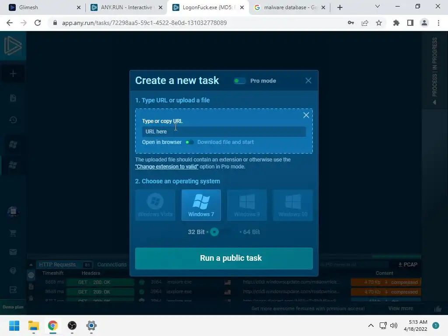This screenshot has width=448, height=336.
Task: Open File Explorer from taskbar
Action: coord(33,325)
